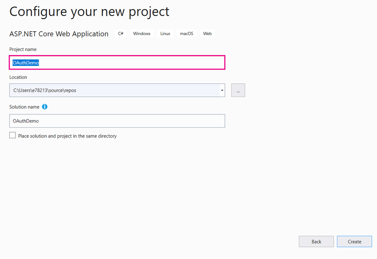This screenshot has height=259, width=377.
Task: Select the Windows platform tag
Action: [x=142, y=33]
